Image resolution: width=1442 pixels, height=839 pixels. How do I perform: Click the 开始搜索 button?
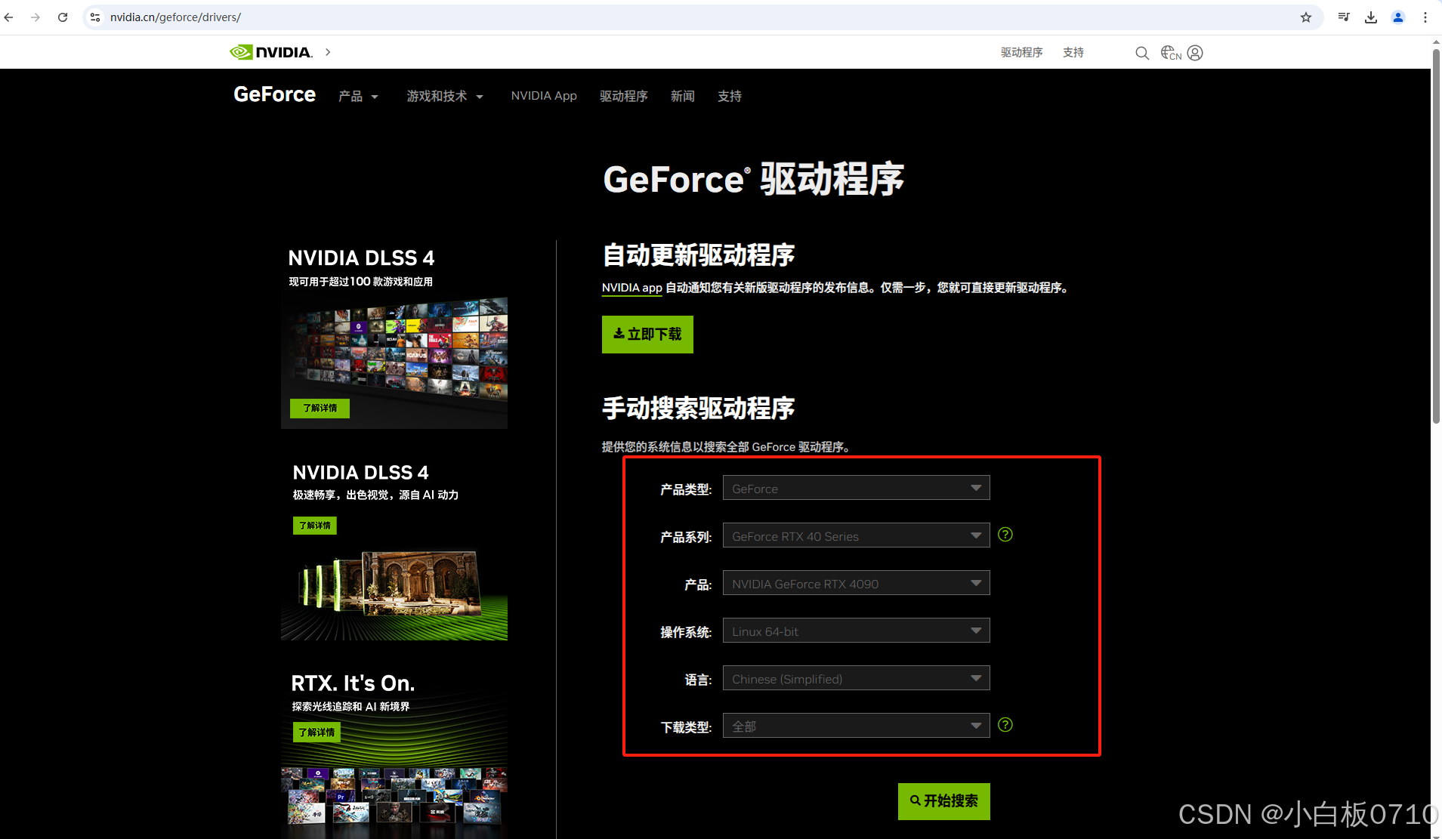point(943,801)
